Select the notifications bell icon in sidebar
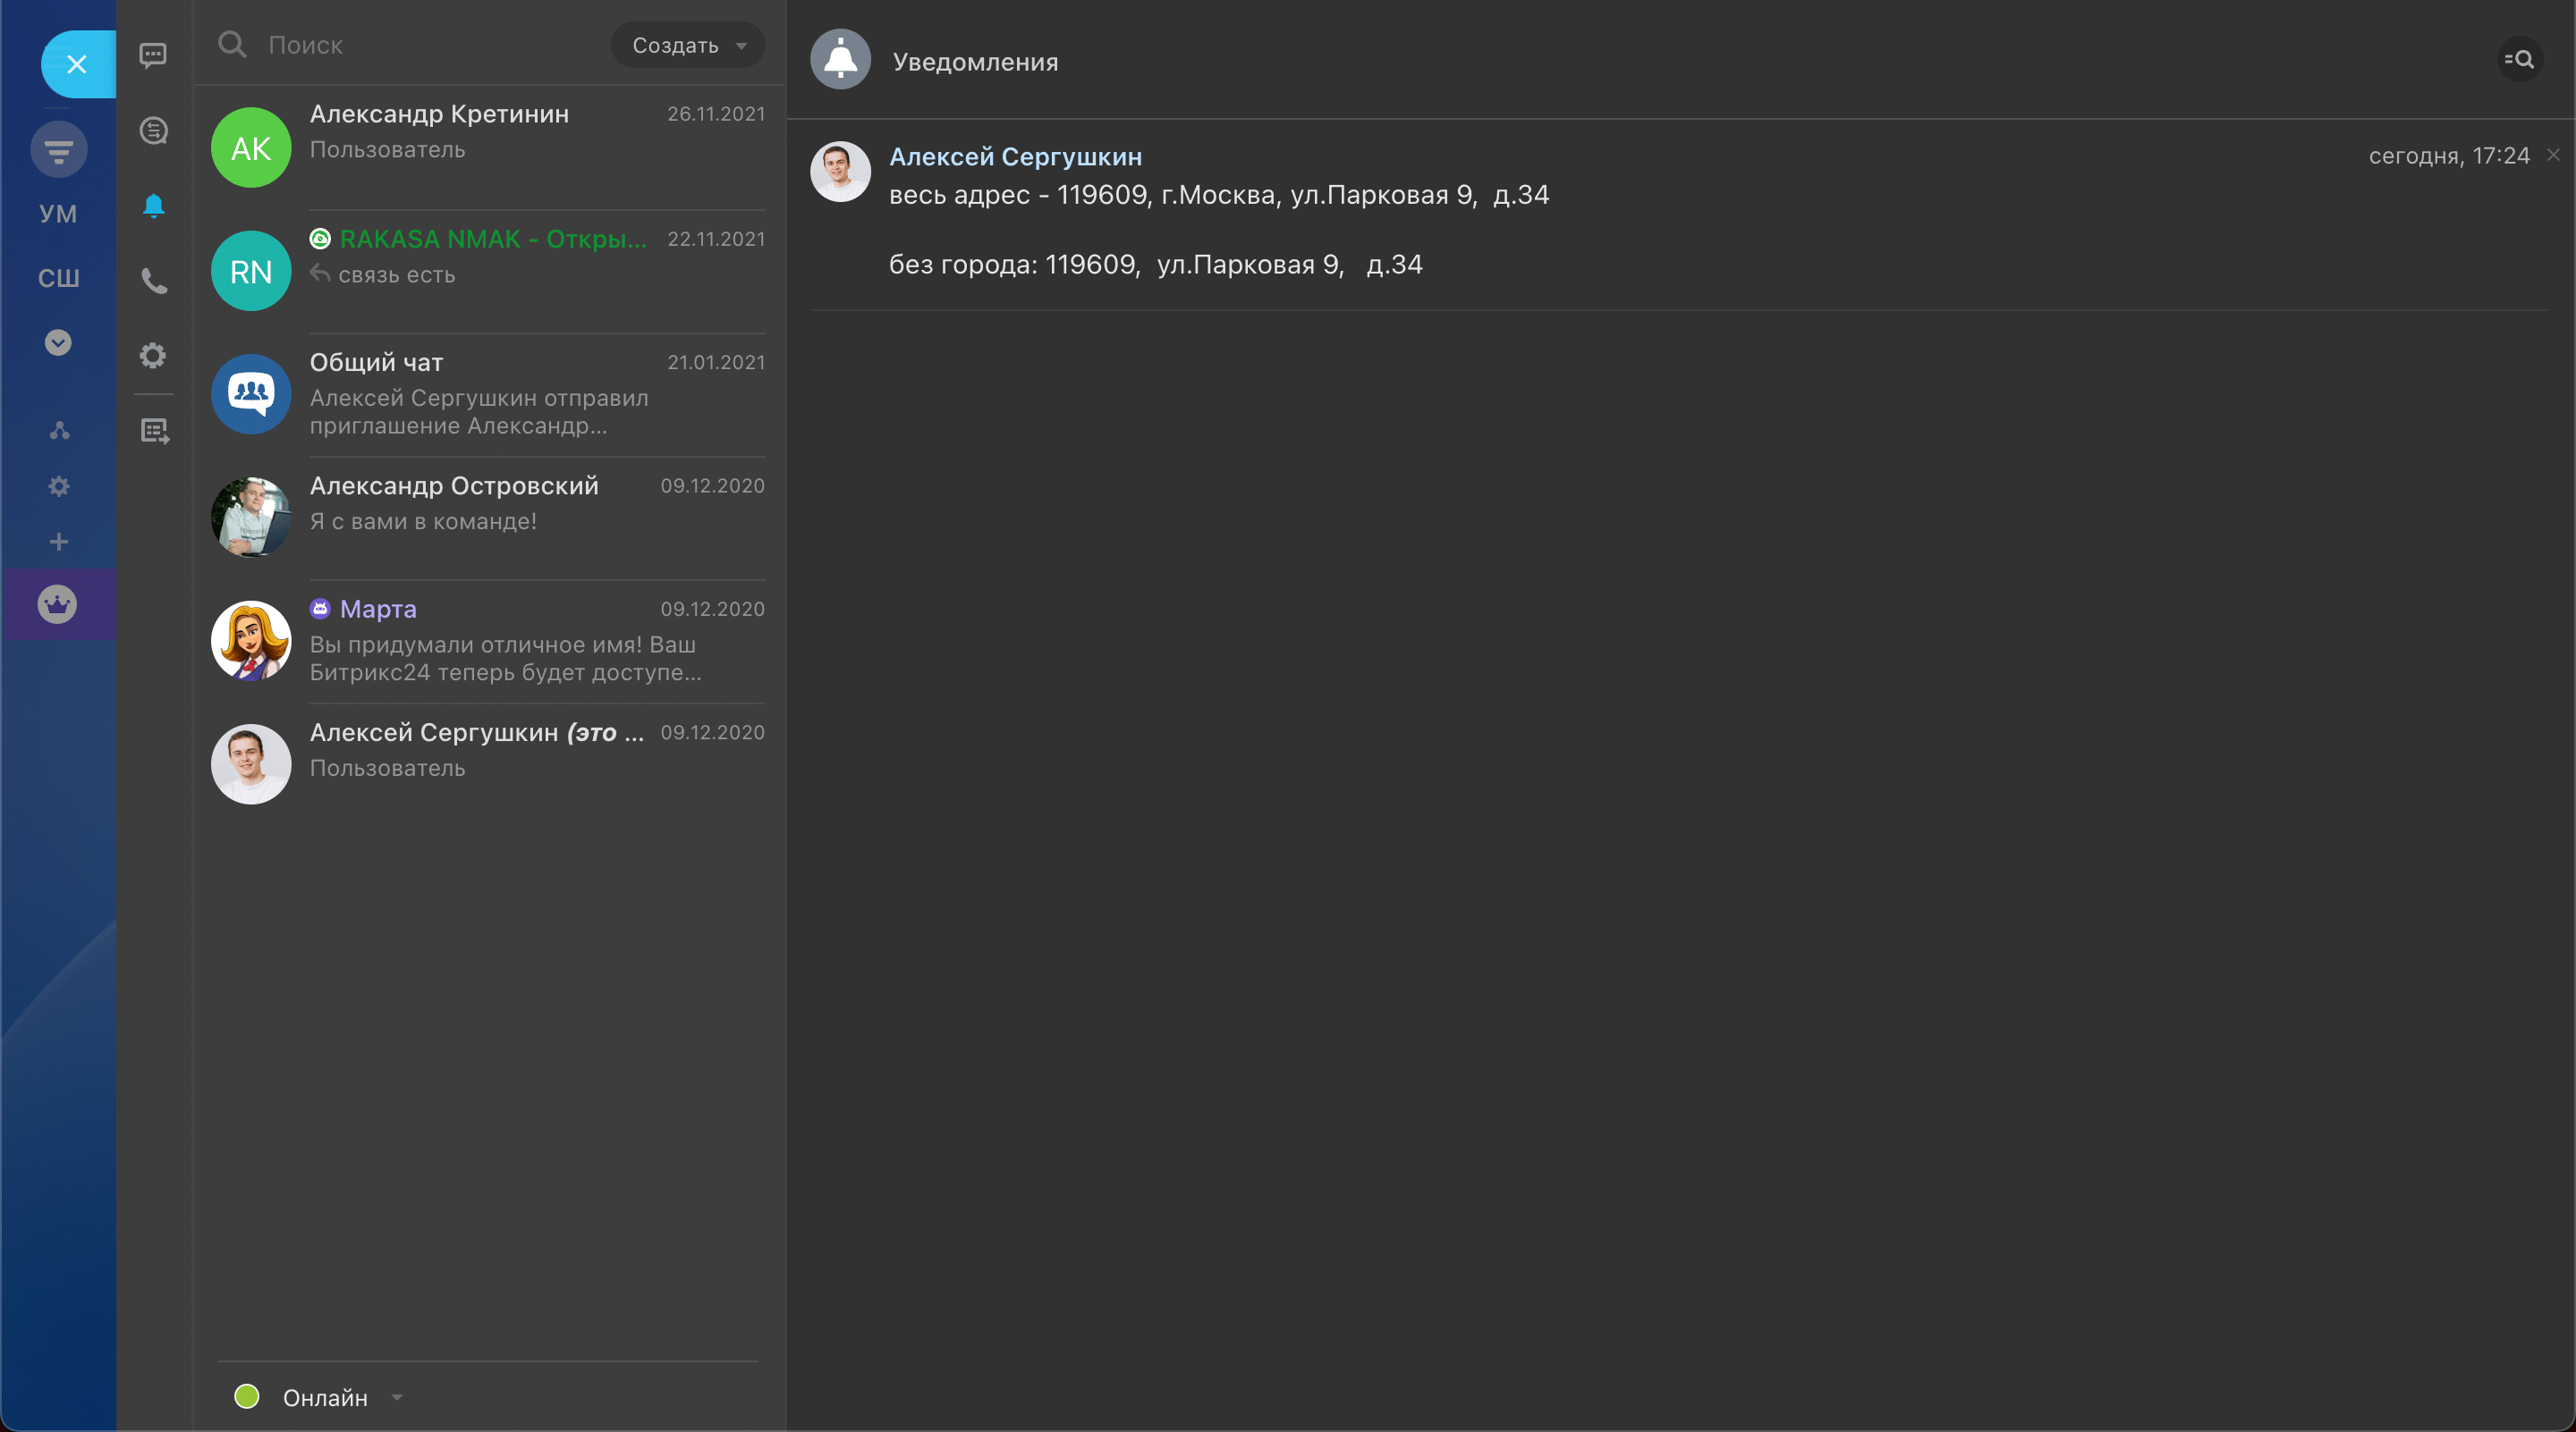2576x1432 pixels. (x=153, y=206)
